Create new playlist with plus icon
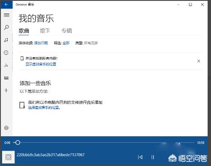The height and width of the screenshot is (166, 211). click(x=6, y=90)
